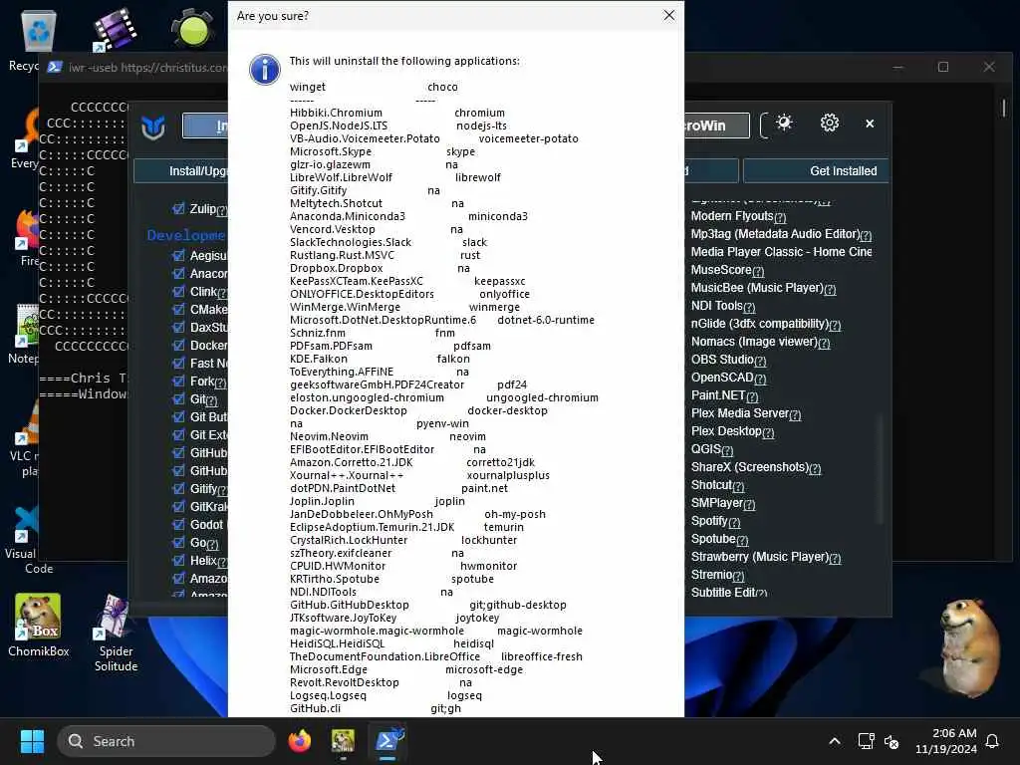Screen dimensions: 1020x765
Task: Uncheck the Anaconda checkbox
Action: click(x=179, y=273)
